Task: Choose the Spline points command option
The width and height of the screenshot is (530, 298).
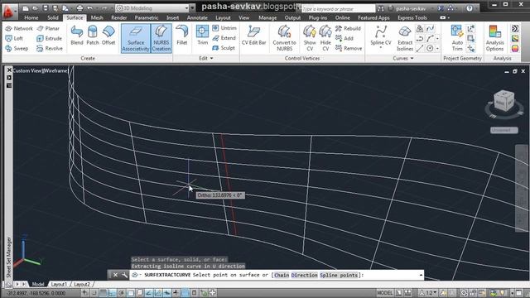Action: [339, 275]
